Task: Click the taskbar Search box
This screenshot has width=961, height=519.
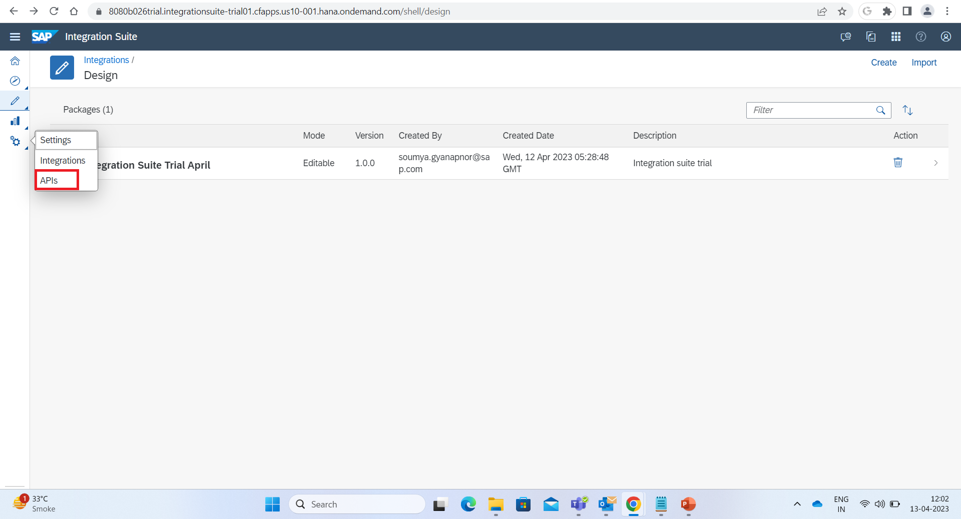Action: point(357,504)
